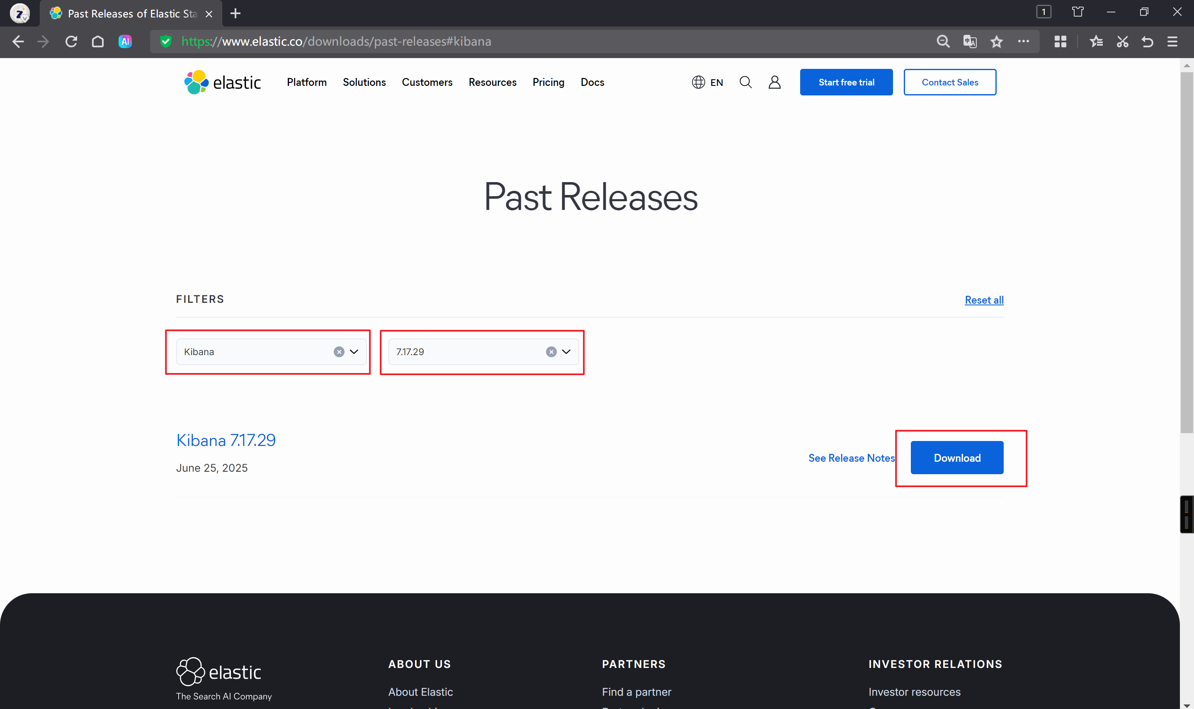The height and width of the screenshot is (709, 1194).
Task: Open the Docs link
Action: (592, 82)
